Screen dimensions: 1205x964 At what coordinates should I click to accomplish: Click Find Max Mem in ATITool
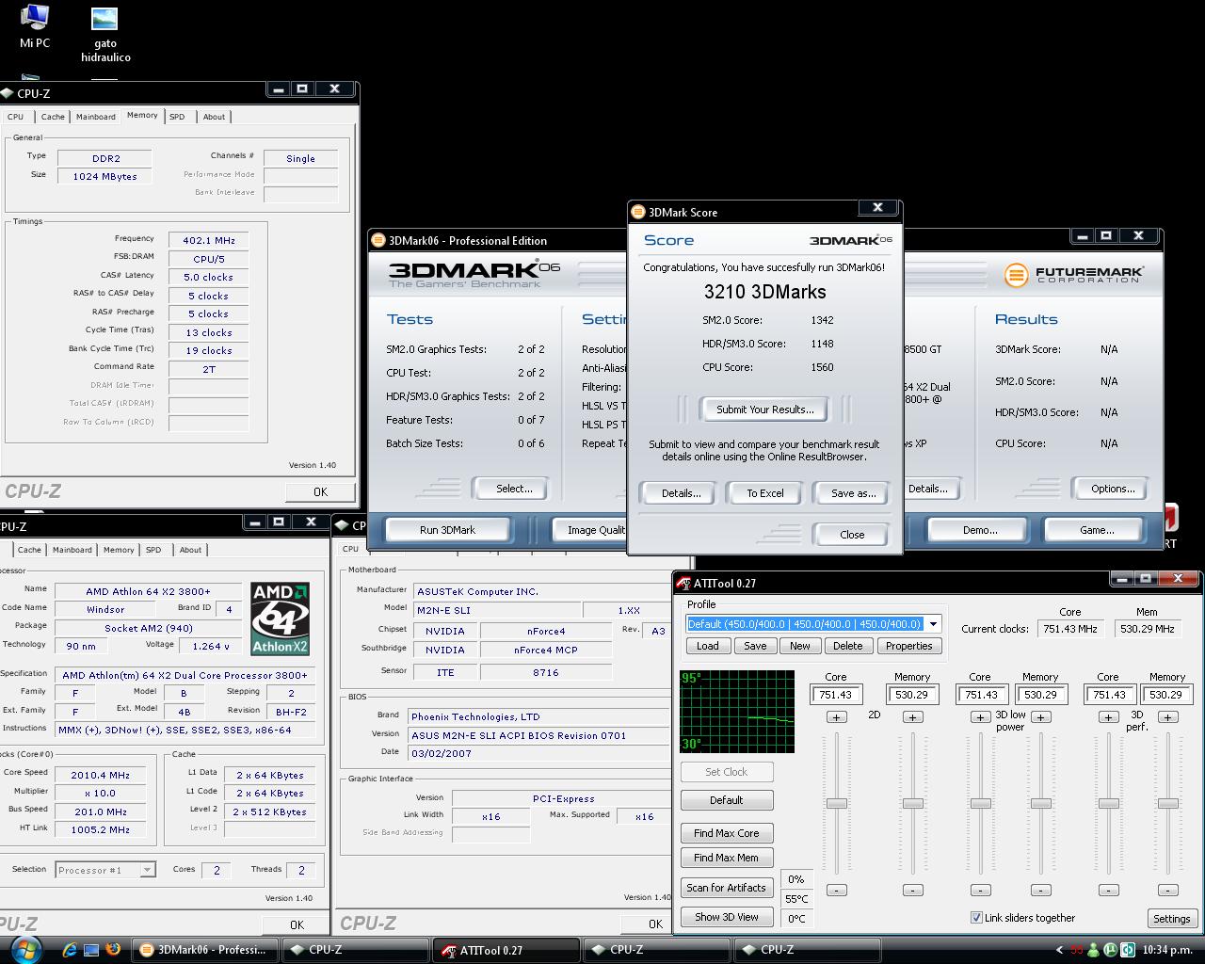tap(726, 858)
